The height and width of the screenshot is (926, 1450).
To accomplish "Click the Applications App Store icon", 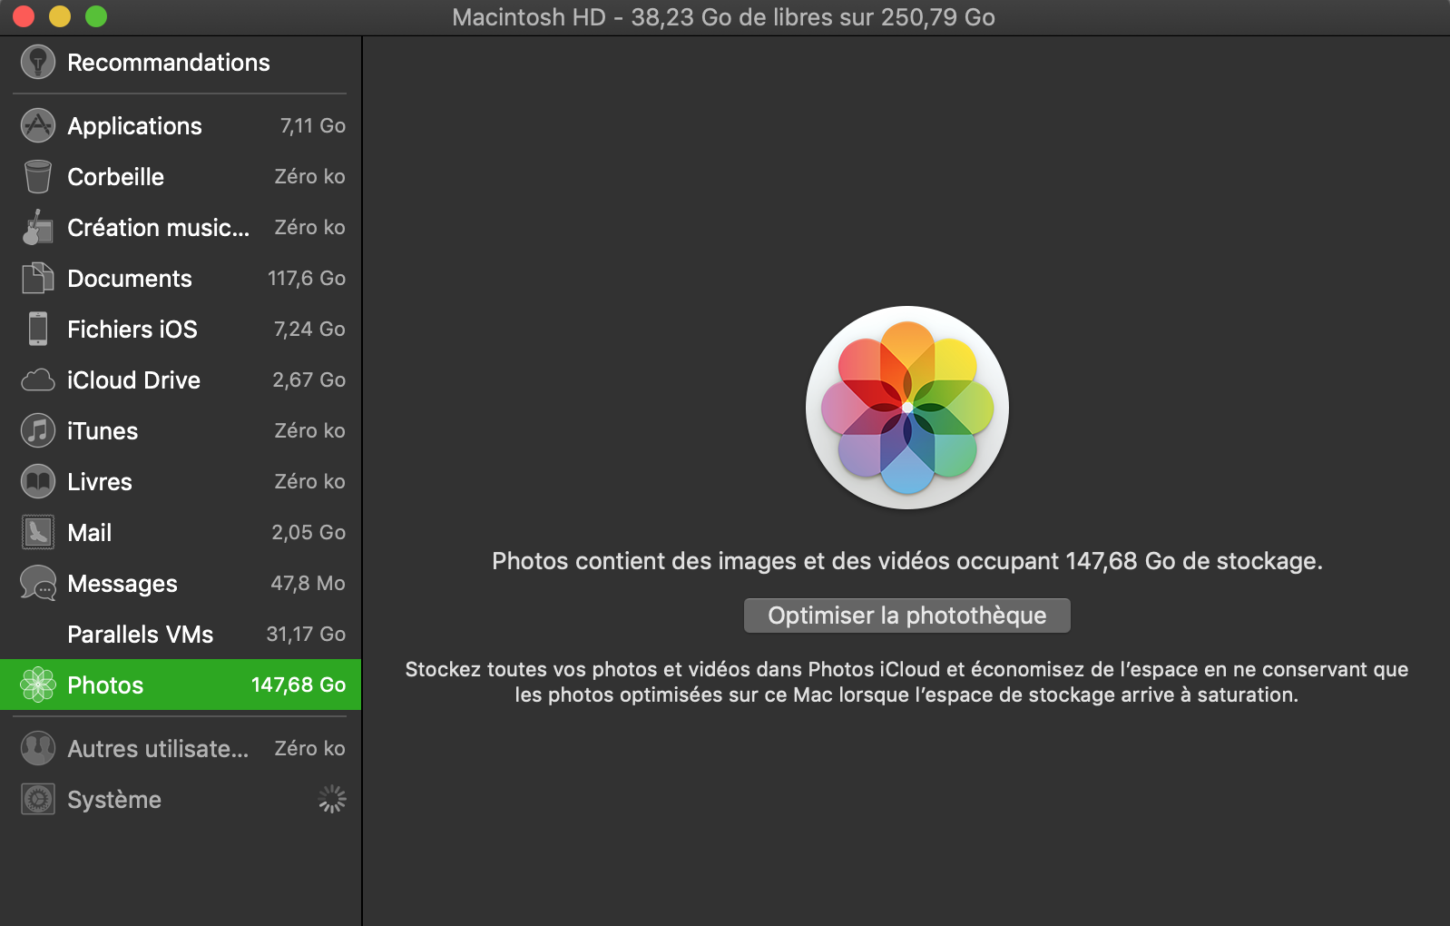I will pyautogui.click(x=38, y=125).
